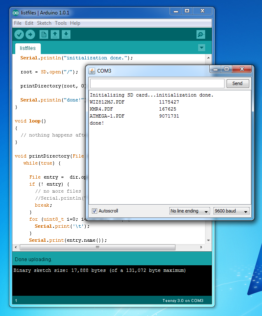
Task: Click the editor scroll up arrow
Action: pos(208,58)
